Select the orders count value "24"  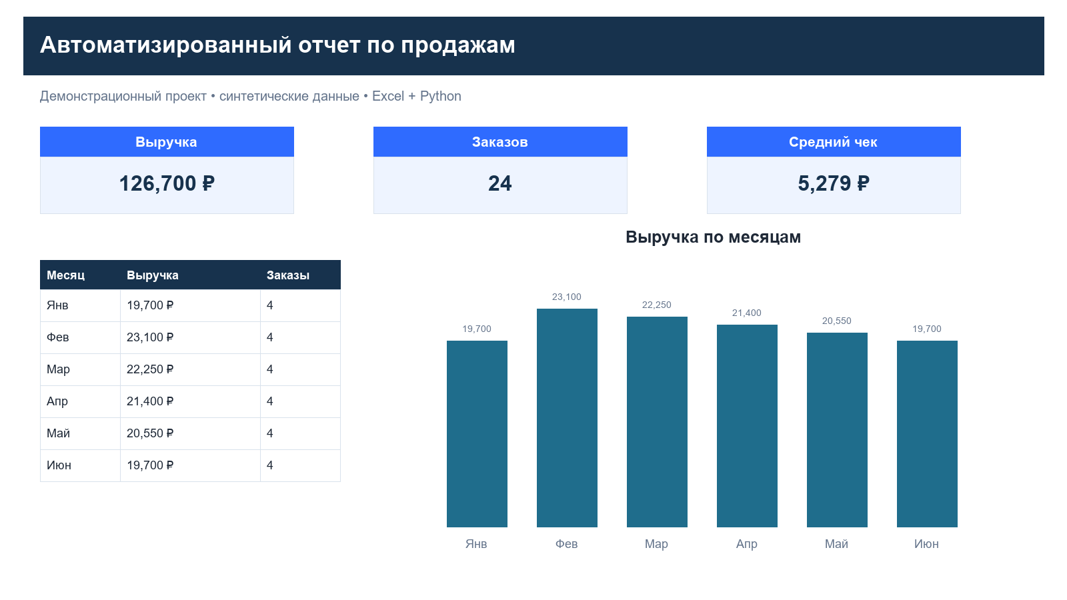(500, 183)
